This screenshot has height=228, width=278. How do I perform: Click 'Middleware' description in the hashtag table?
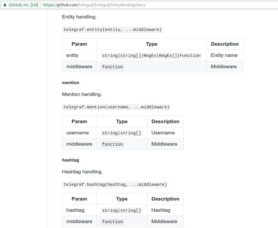166,221
